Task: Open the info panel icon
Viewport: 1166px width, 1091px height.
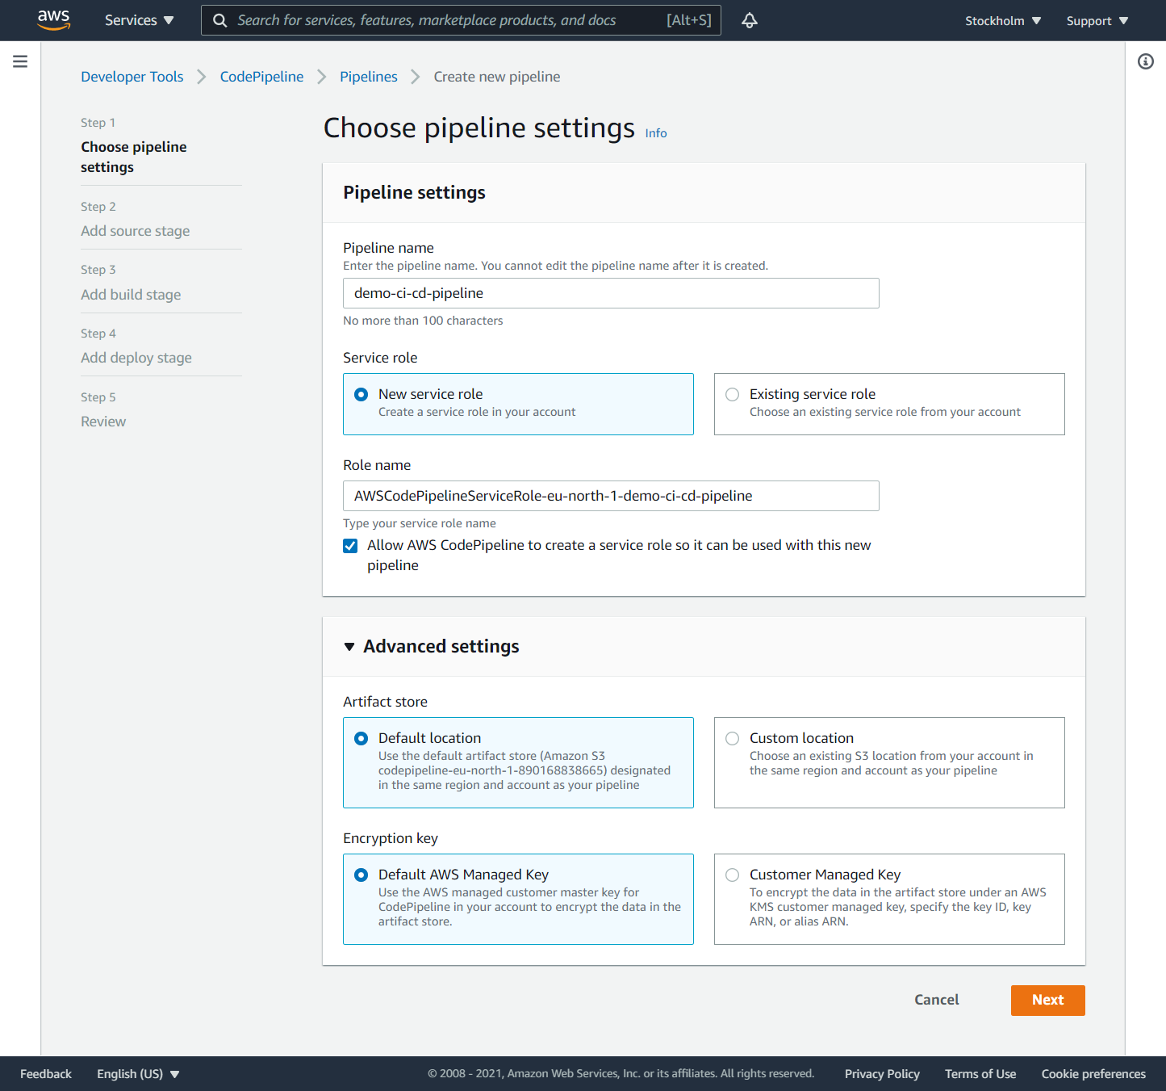Action: click(1146, 61)
